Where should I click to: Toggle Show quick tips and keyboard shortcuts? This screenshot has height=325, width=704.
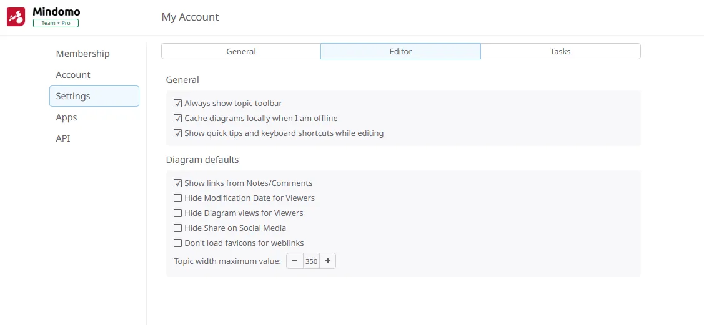click(x=178, y=133)
